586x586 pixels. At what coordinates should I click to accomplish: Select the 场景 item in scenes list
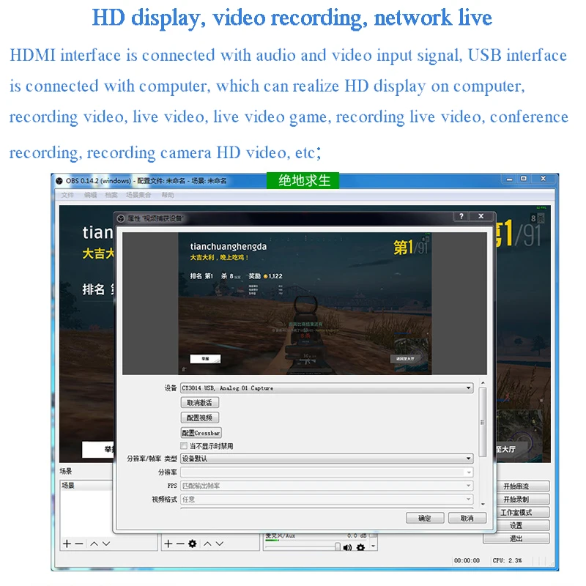[86, 486]
